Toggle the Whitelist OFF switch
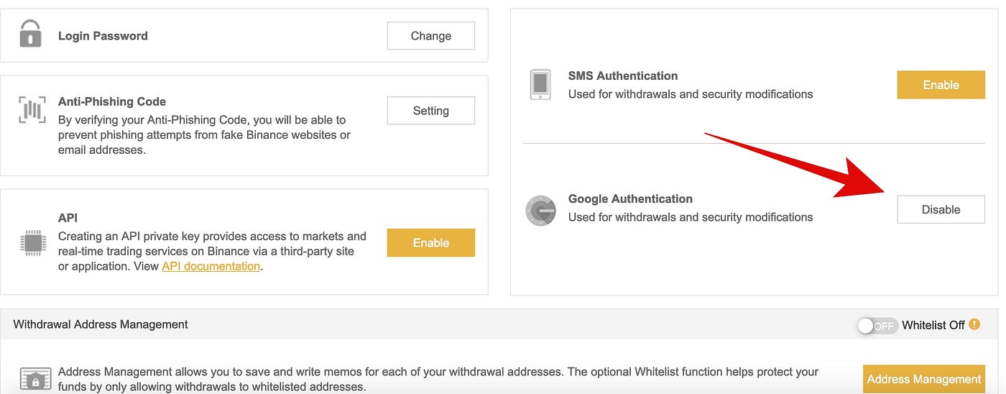 [x=877, y=326]
